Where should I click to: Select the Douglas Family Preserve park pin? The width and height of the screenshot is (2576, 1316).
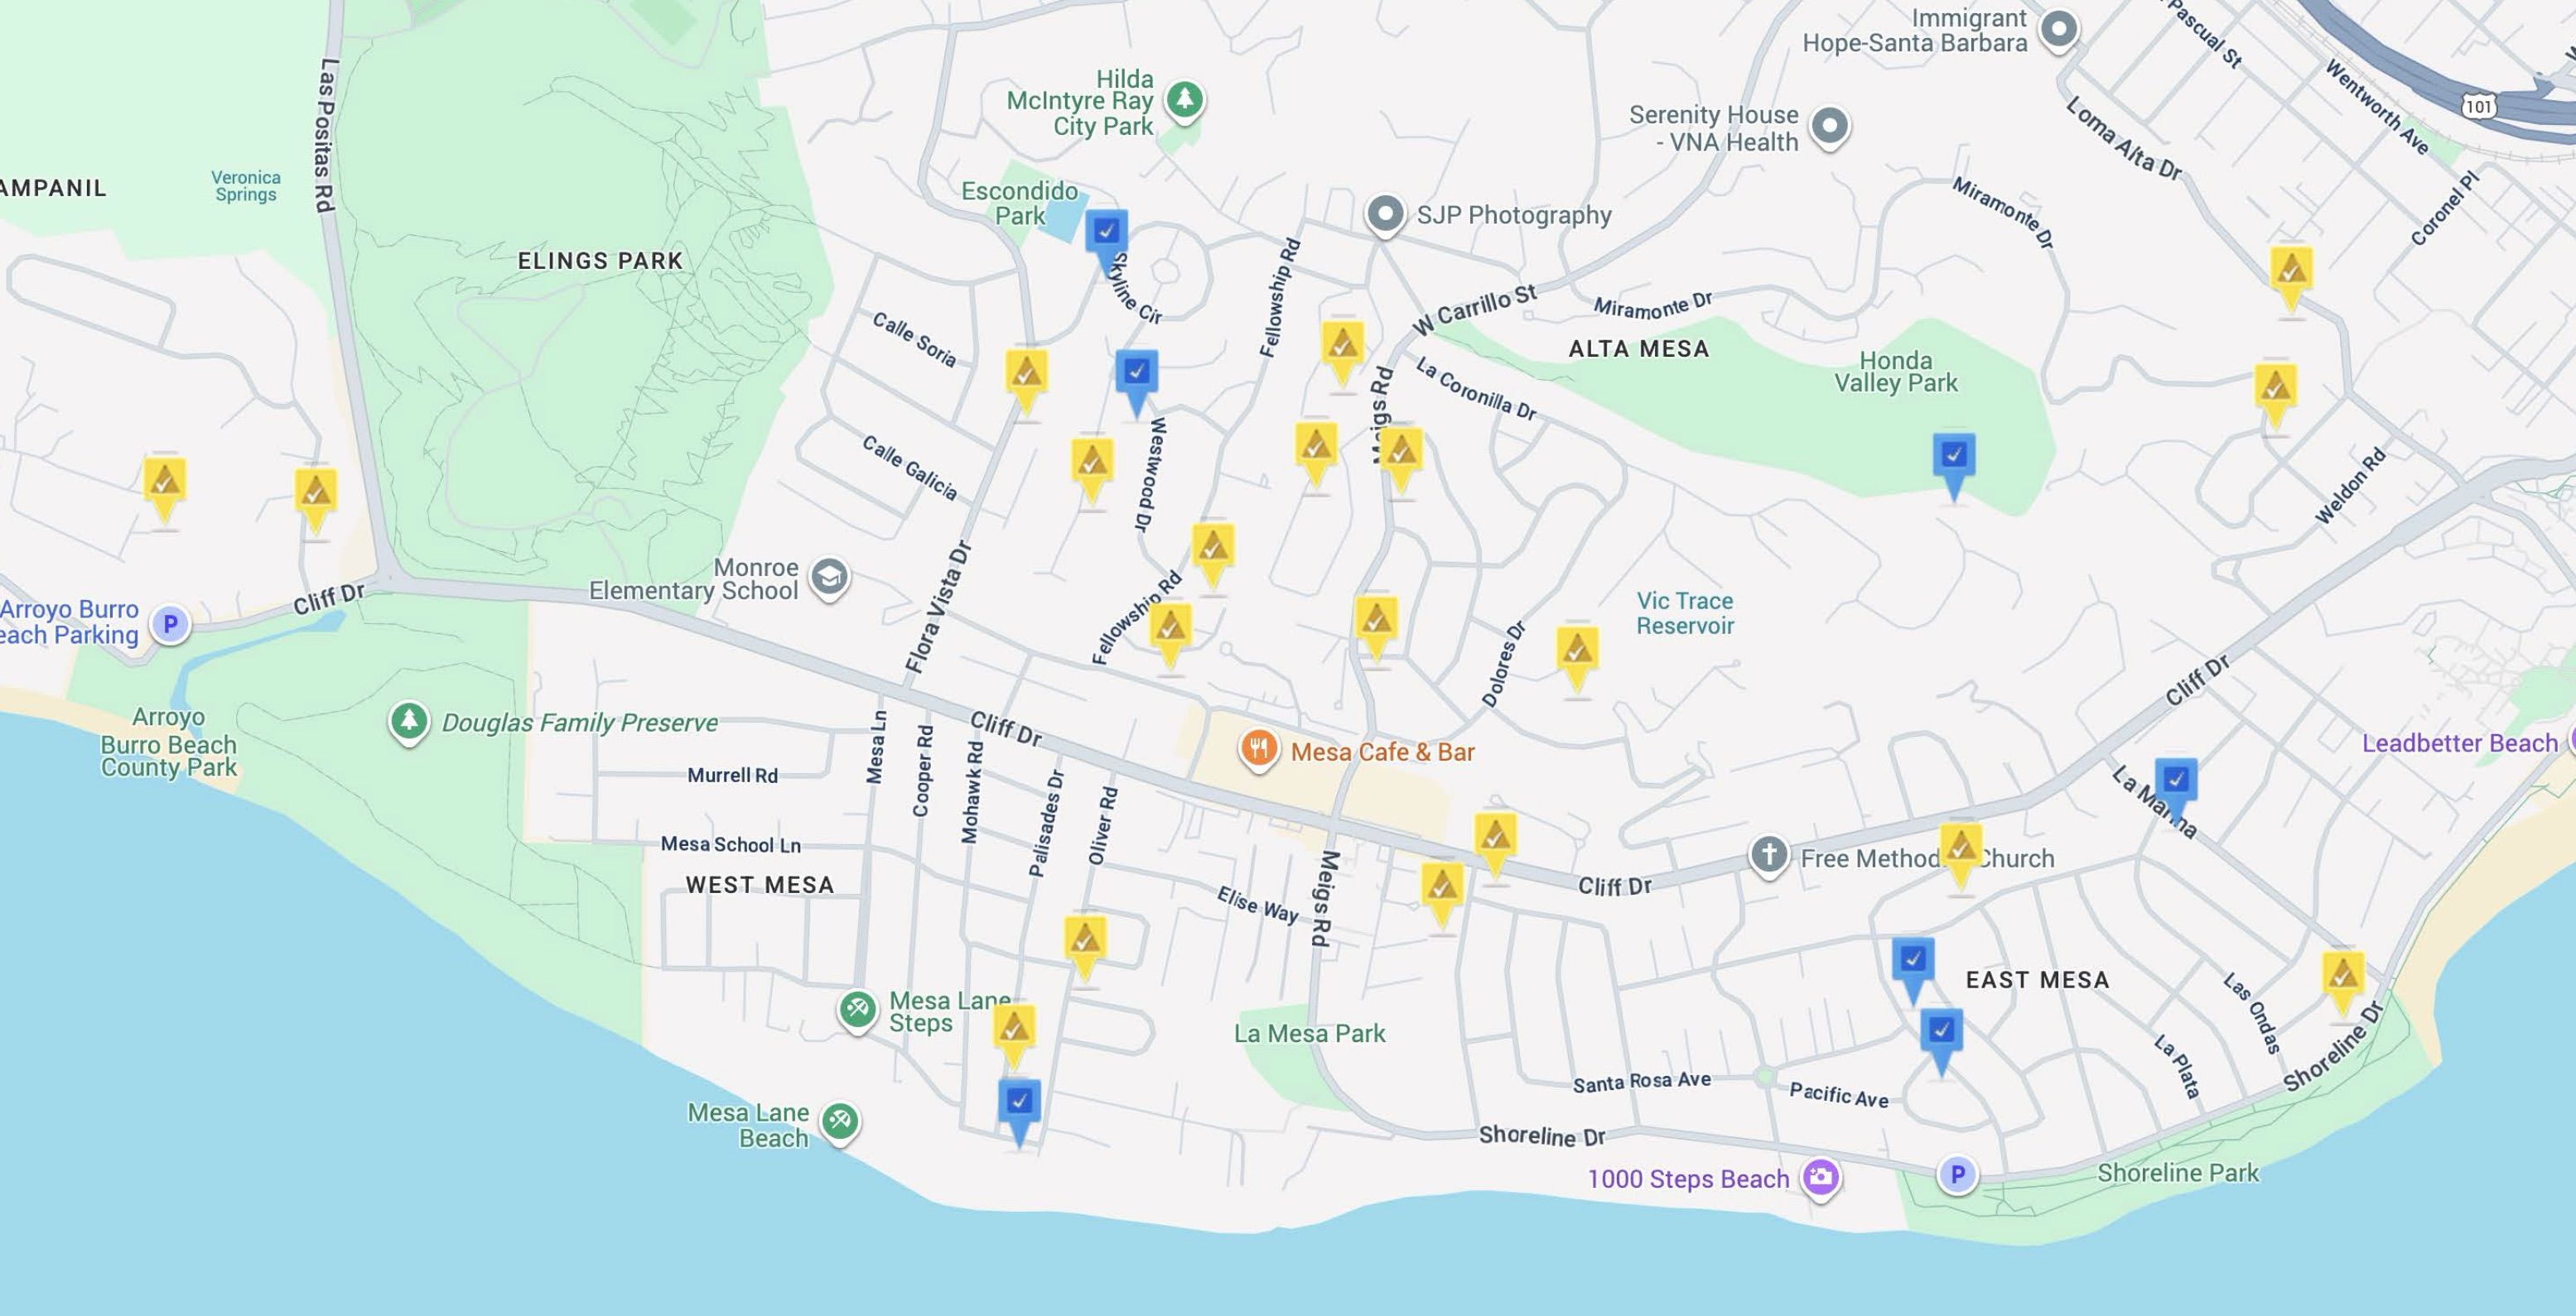pos(408,720)
